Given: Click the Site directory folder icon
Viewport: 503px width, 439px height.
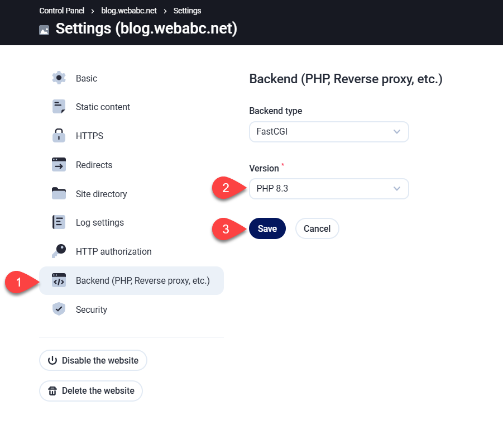Looking at the screenshot, I should point(59,194).
